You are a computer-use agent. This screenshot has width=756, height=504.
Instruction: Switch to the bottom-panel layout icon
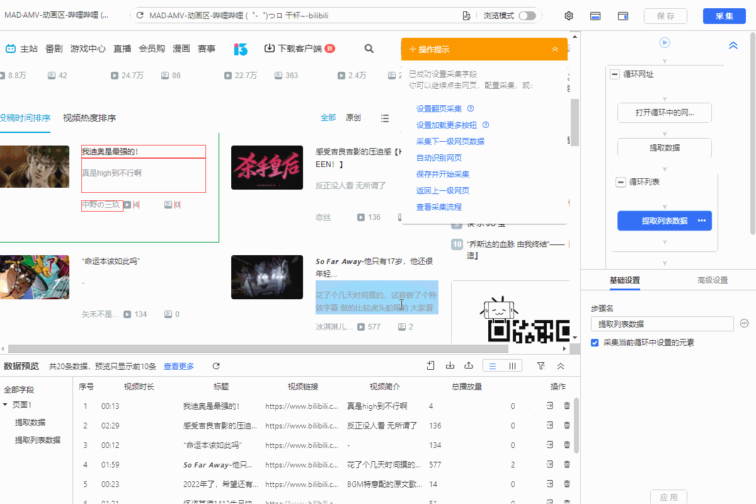[595, 16]
